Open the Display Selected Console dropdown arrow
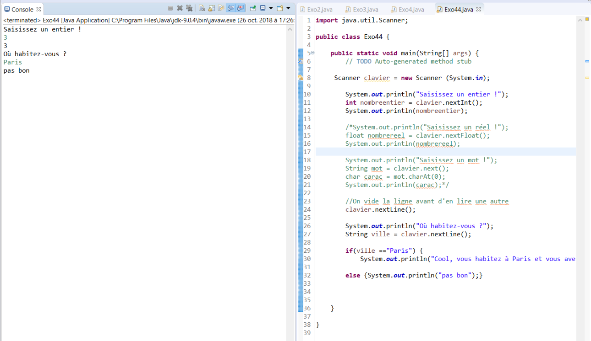 tap(271, 8)
